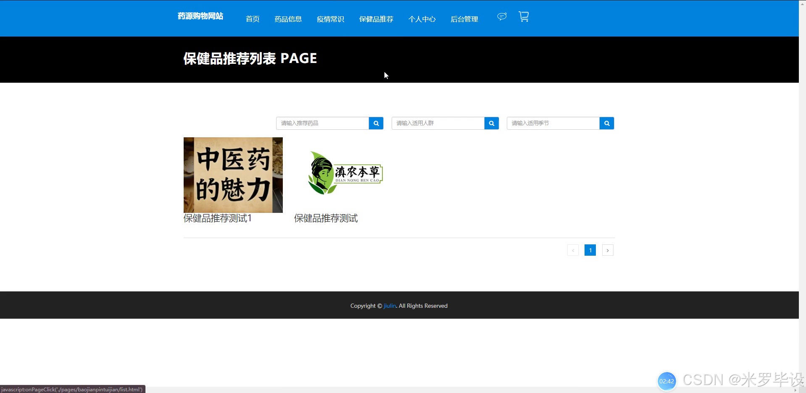Screen dimensions: 806x393
Task: Click the search icon beside 请输入适用人群 field
Action: tap(491, 123)
